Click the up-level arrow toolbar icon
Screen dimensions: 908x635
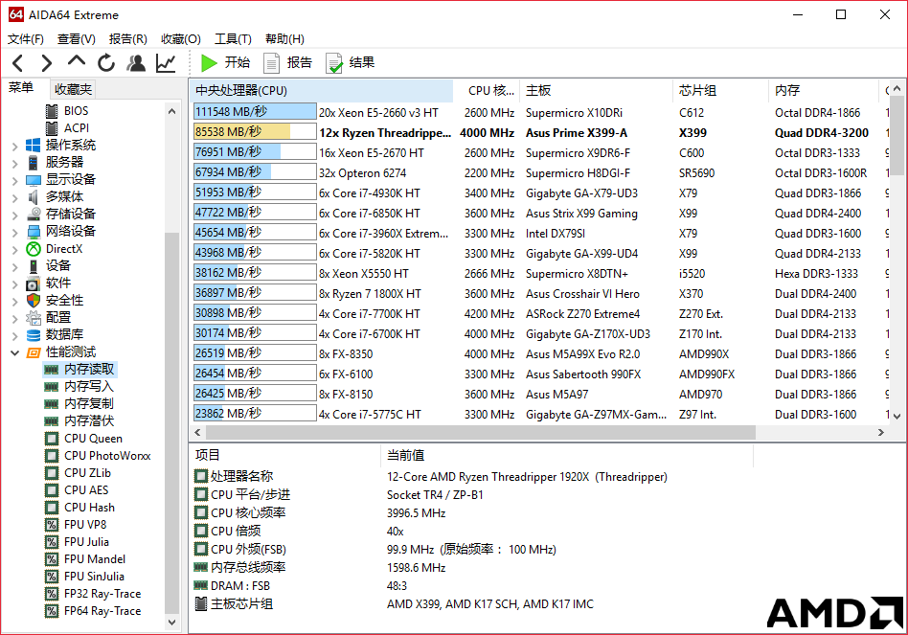(76, 61)
